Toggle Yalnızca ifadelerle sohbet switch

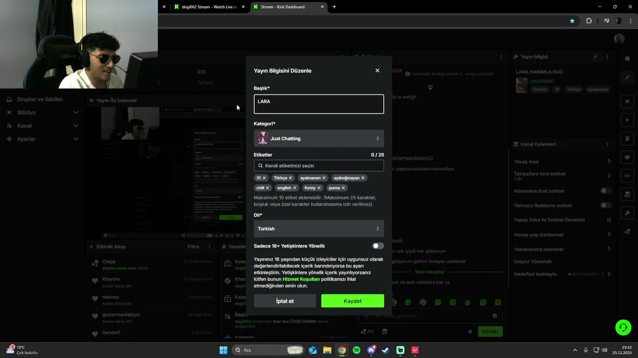pyautogui.click(x=606, y=205)
